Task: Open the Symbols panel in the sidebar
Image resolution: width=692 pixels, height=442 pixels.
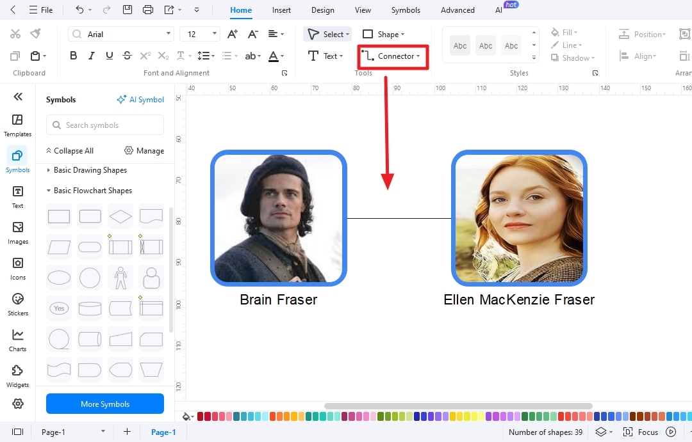Action: (17, 159)
